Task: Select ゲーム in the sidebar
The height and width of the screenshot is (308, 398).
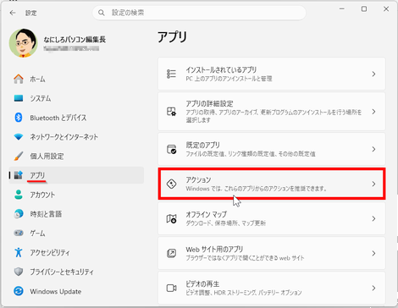Action: pos(37,233)
